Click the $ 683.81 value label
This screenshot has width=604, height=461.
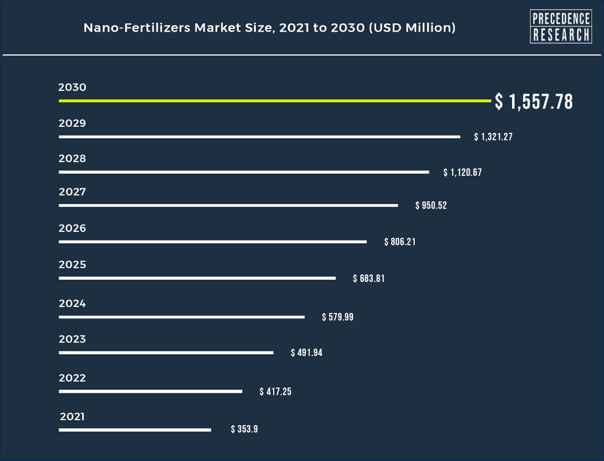[x=369, y=279]
